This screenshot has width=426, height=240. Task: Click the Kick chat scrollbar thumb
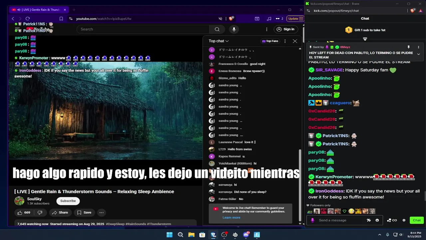(424, 196)
